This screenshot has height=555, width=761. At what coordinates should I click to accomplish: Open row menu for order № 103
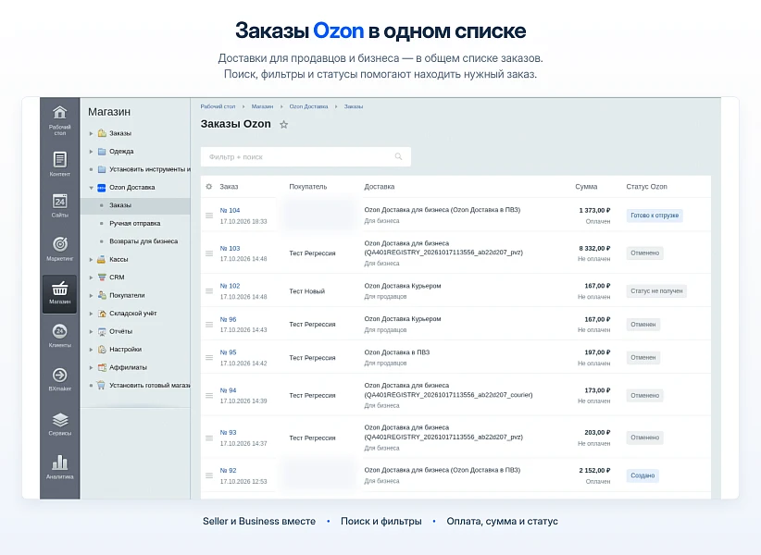209,253
